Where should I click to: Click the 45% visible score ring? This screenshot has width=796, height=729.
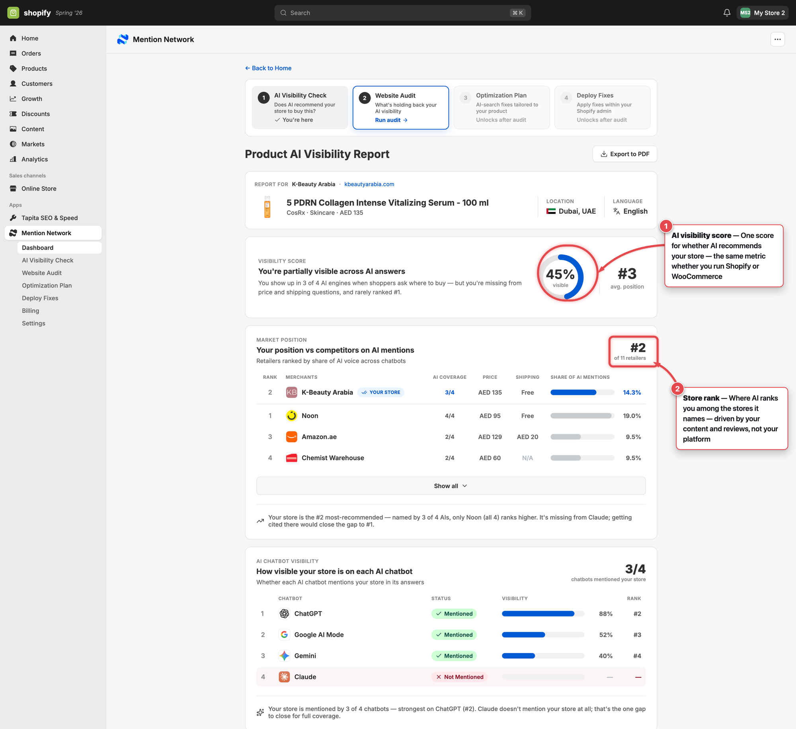click(560, 277)
